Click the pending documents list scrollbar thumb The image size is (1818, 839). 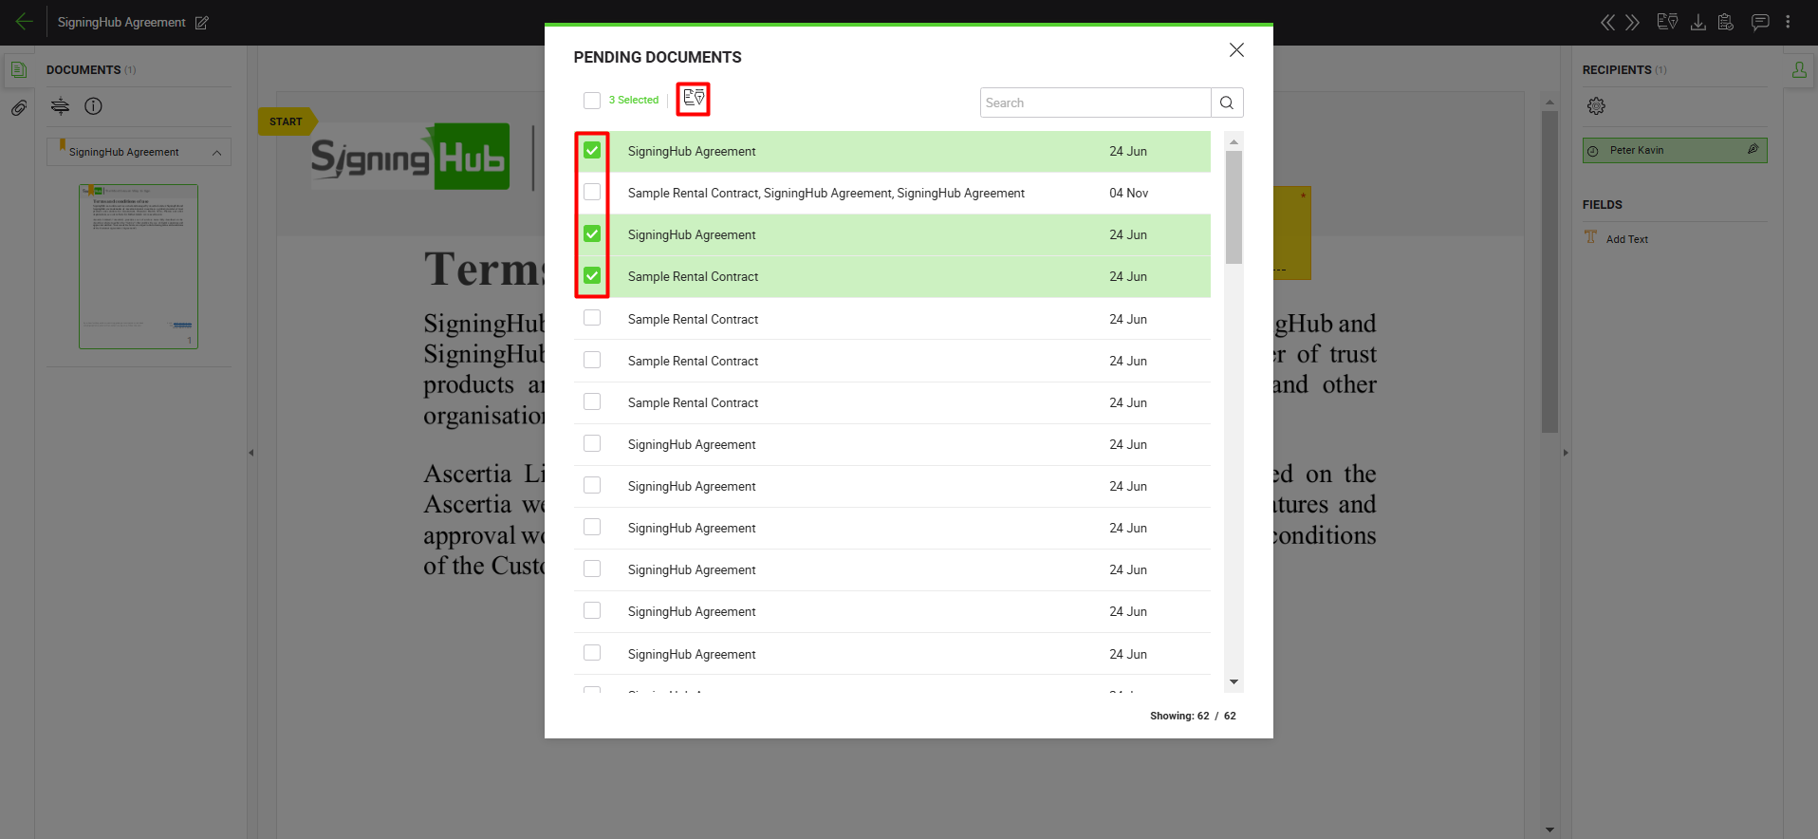[x=1234, y=206]
